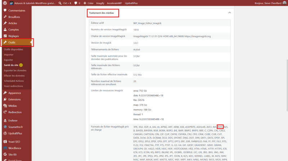The height and width of the screenshot is (161, 288).
Task: Click the Ereferer icon in sidebar
Action: point(5,120)
